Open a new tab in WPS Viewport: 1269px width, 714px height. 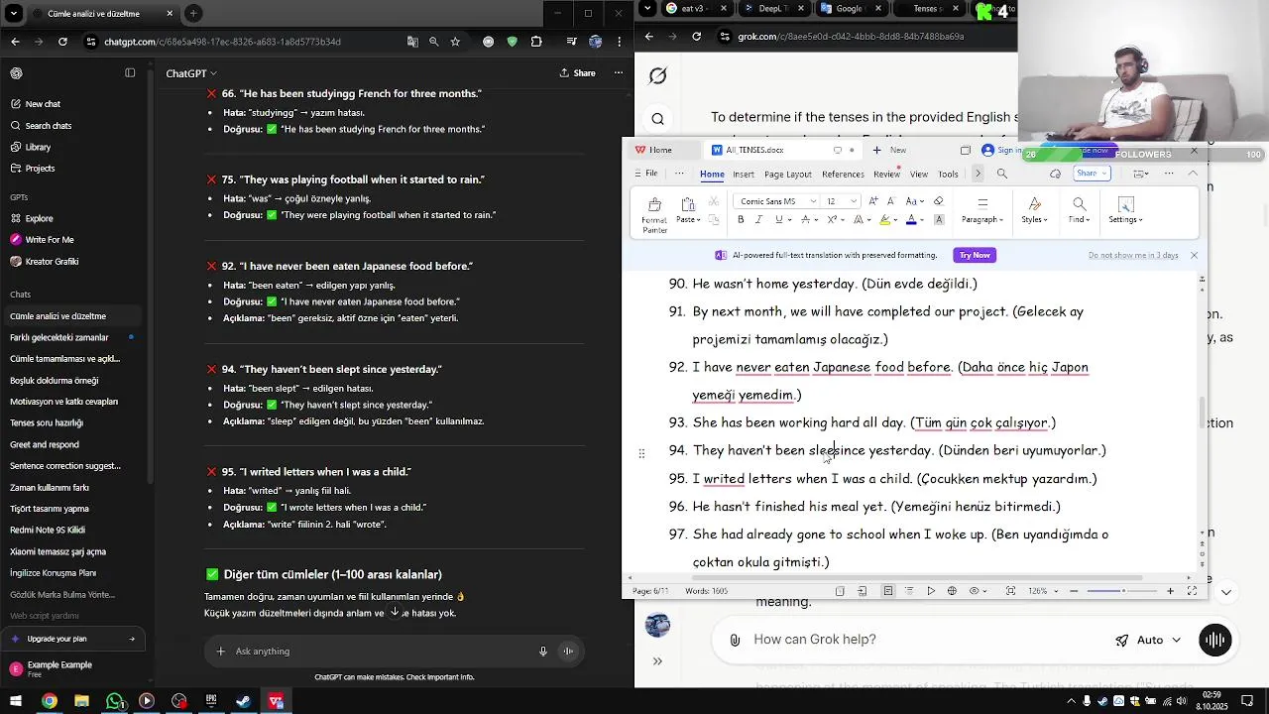click(x=888, y=150)
